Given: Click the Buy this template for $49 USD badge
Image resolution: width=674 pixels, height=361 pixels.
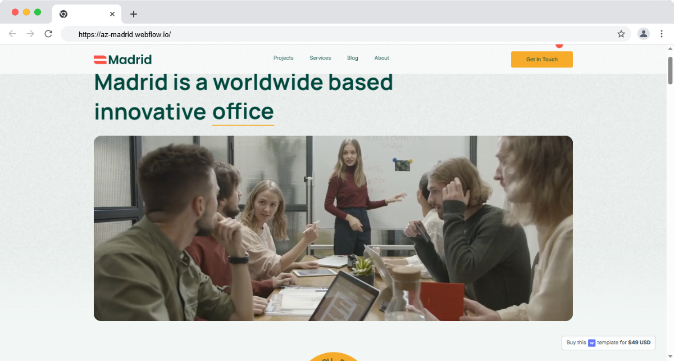Looking at the screenshot, I should point(608,343).
